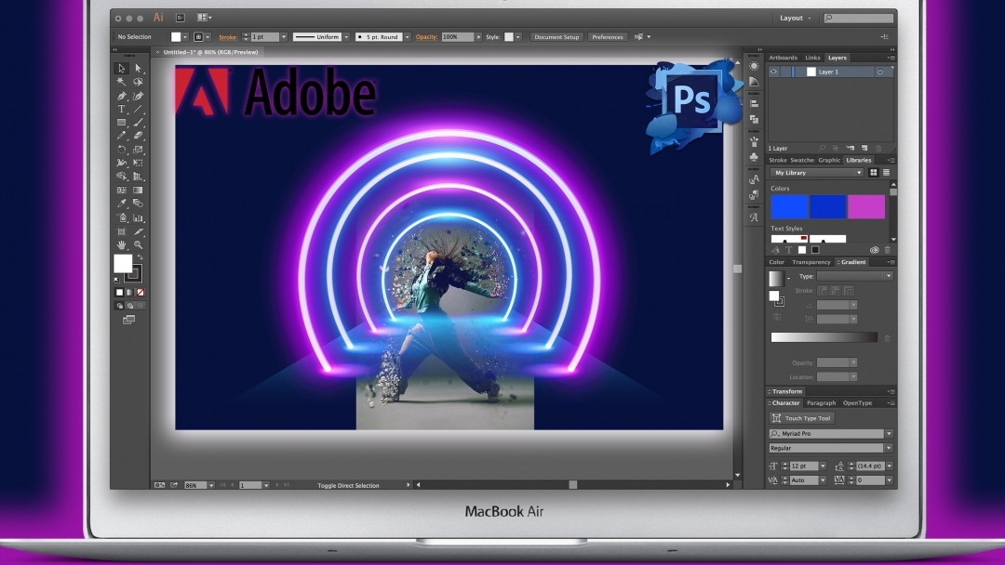Viewport: 1005px width, 565px height.
Task: Select the Eraser tool
Action: click(x=138, y=136)
